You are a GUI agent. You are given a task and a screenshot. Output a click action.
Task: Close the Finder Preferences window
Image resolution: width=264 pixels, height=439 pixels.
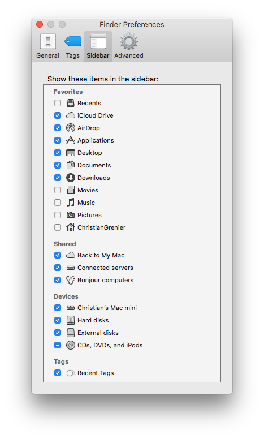(x=40, y=25)
